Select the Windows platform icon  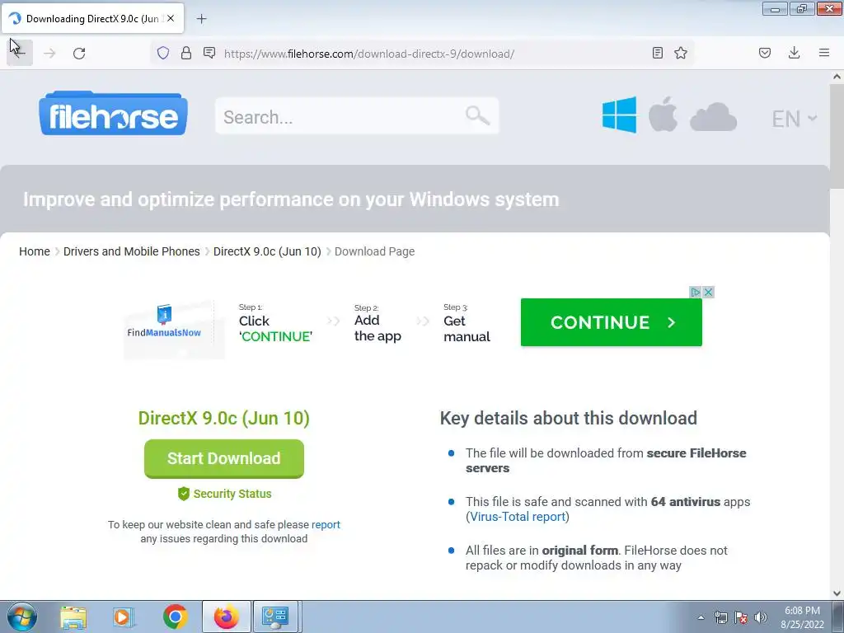click(x=620, y=115)
